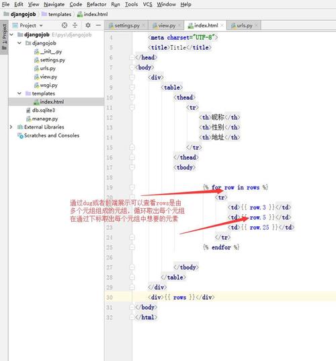Screen dimensions: 336x361
Task: Close the view.py tab
Action: click(179, 26)
